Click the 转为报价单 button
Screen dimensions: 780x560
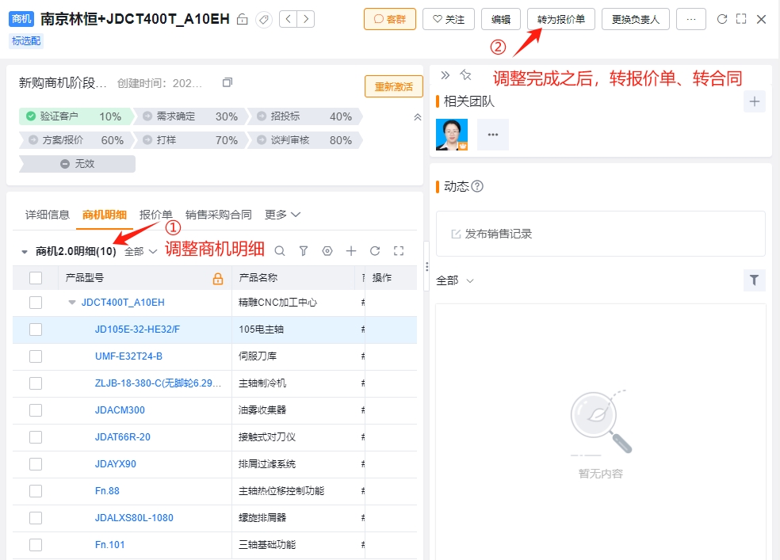pyautogui.click(x=561, y=19)
